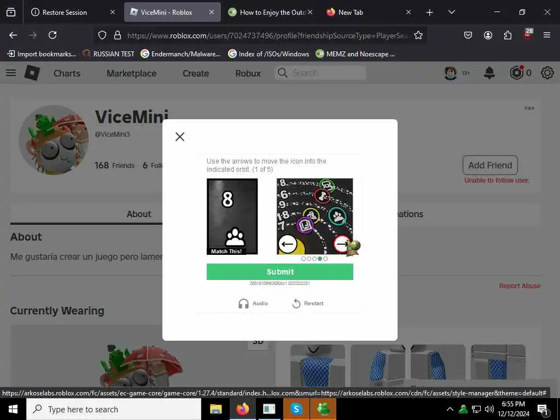
Task: Open the taskbar clock showing 6:55 PM
Action: tap(514, 409)
